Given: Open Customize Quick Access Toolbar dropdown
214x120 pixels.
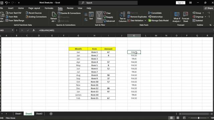Looking at the screenshot, I should pyautogui.click(x=19, y=3).
